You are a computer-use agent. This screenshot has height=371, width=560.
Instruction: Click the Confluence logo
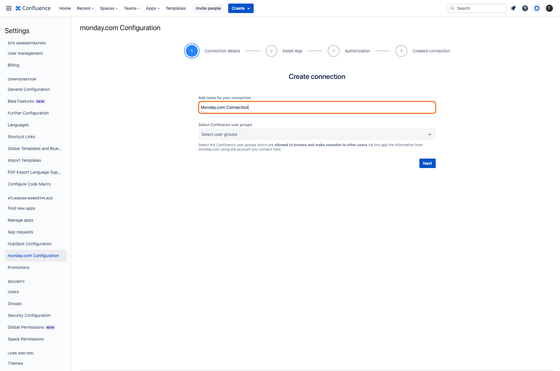point(33,8)
